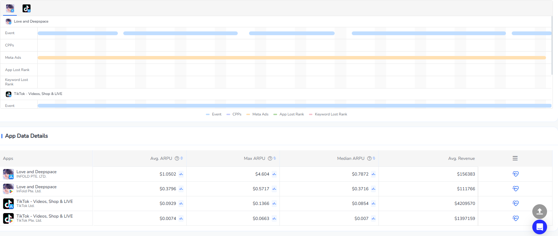Click TikTok Google Play icon in the table

pyautogui.click(x=8, y=219)
